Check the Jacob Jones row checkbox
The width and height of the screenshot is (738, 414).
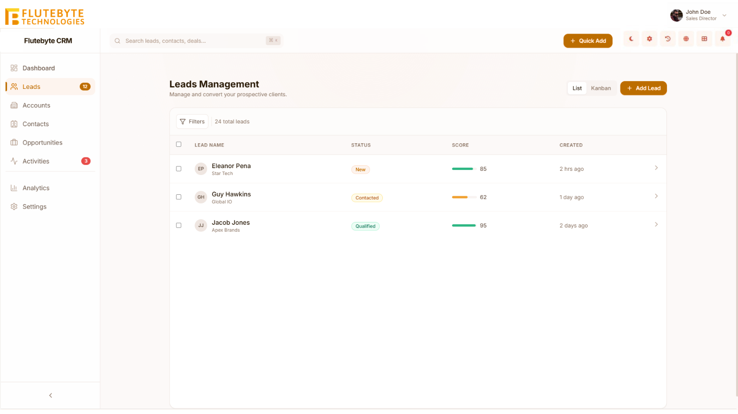click(179, 226)
